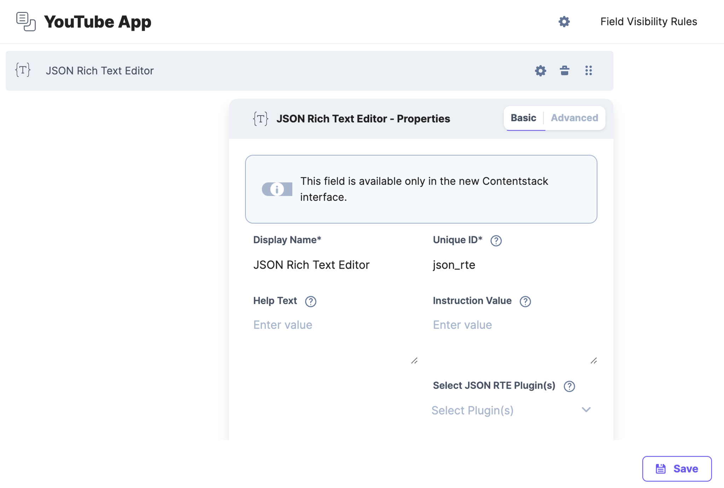The width and height of the screenshot is (724, 488).
Task: Click the Unique ID input field
Action: pos(514,265)
